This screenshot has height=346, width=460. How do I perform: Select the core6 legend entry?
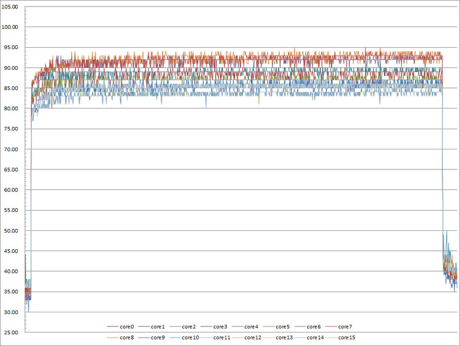coord(307,327)
